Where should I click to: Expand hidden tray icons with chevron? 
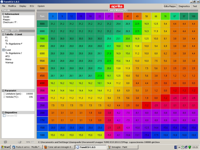(x=179, y=147)
